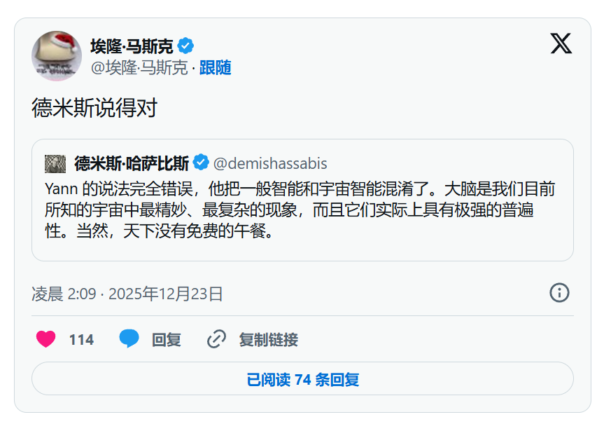Click verified badge next to 德米斯·哈萨比斯
The width and height of the screenshot is (597, 431).
point(201,163)
